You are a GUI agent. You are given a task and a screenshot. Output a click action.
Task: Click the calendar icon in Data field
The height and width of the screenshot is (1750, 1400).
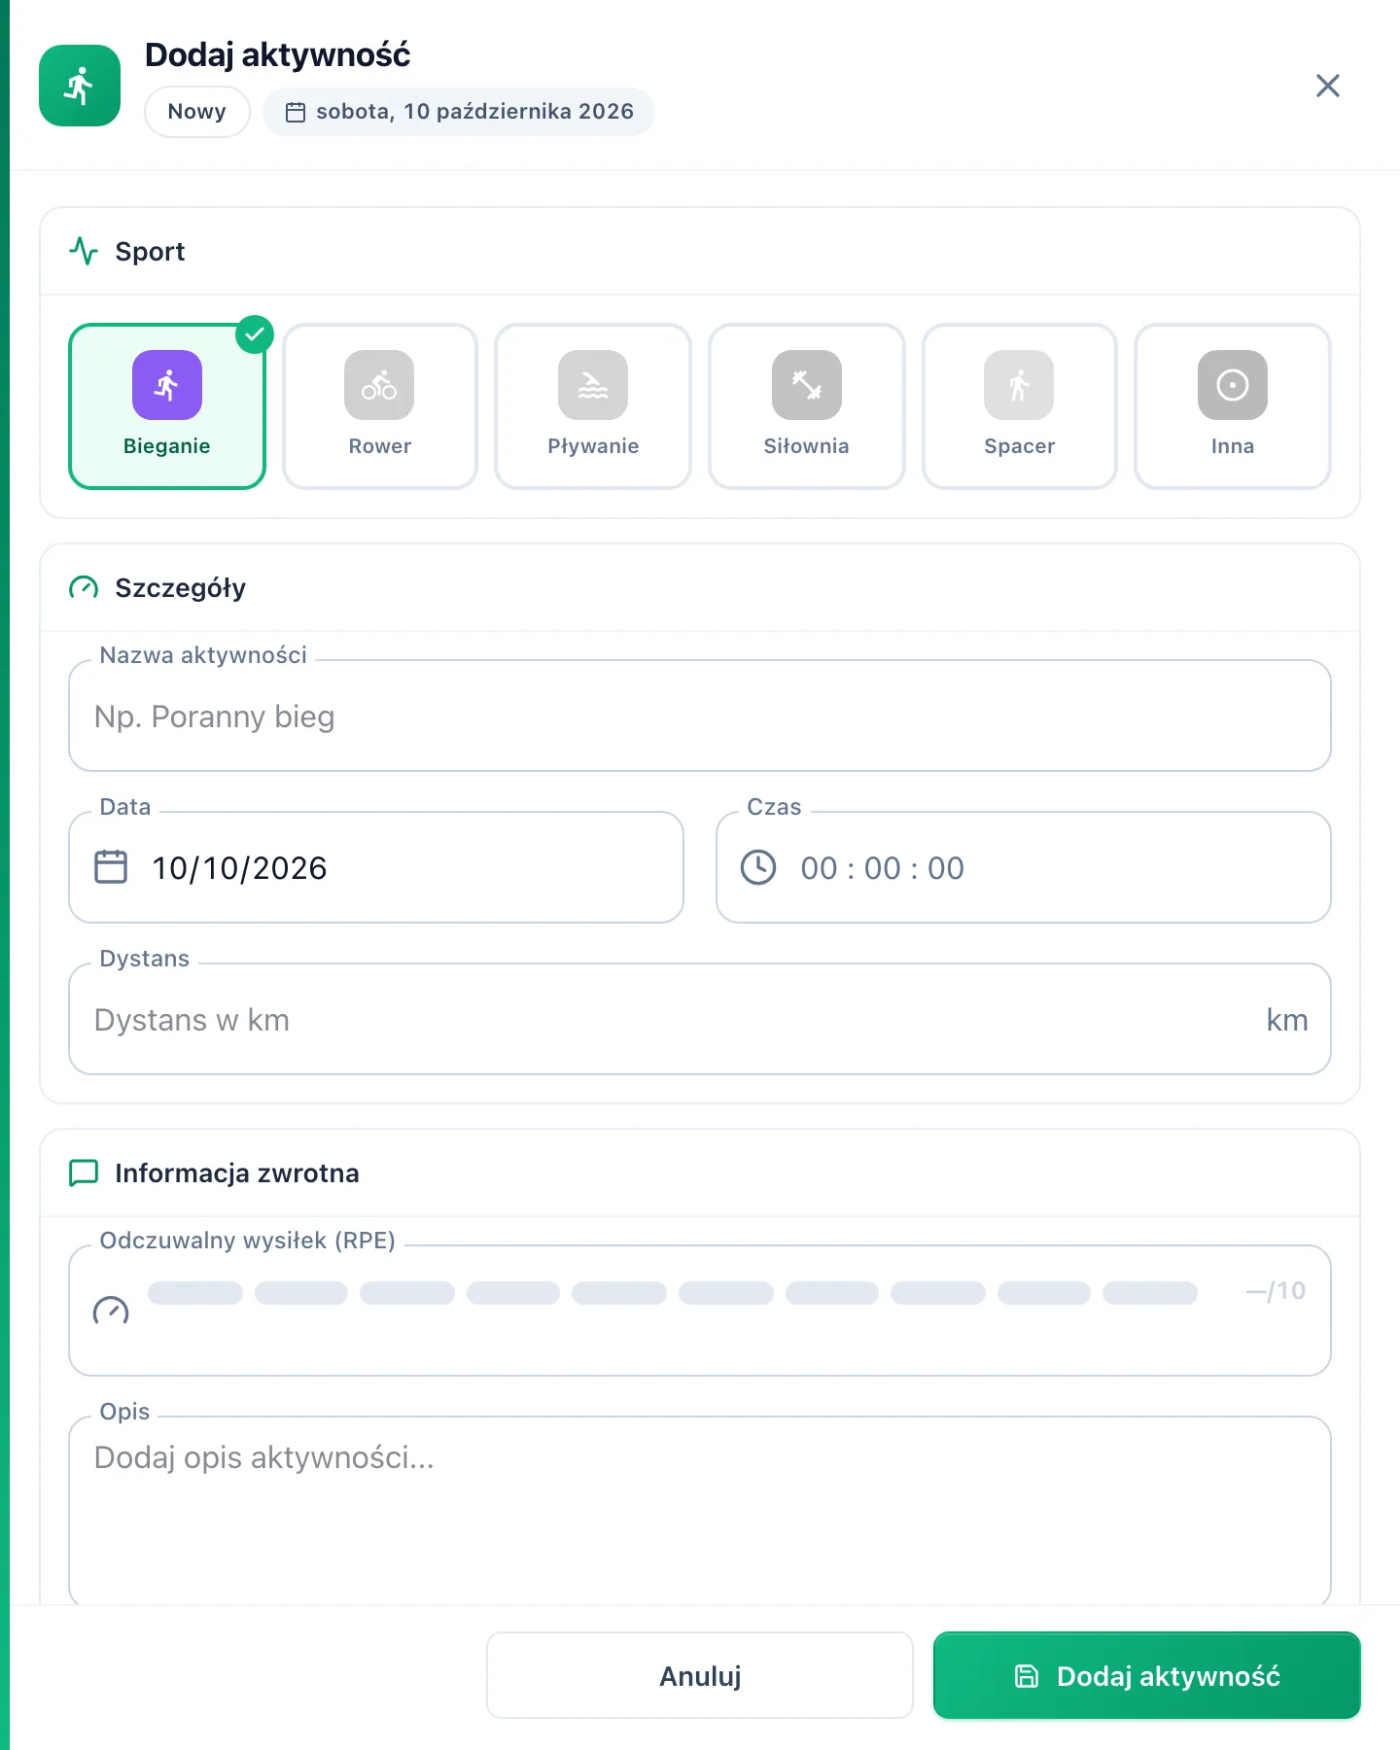111,866
